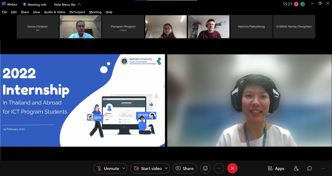The height and width of the screenshot is (176, 332).
Task: Open the Audio & Video menu
Action: (55, 12)
